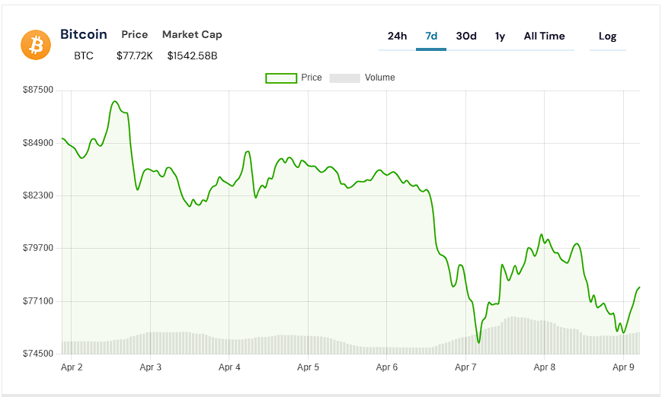Click the Price header label next to Bitcoin
Viewport: 662px width, 397px height.
point(135,34)
